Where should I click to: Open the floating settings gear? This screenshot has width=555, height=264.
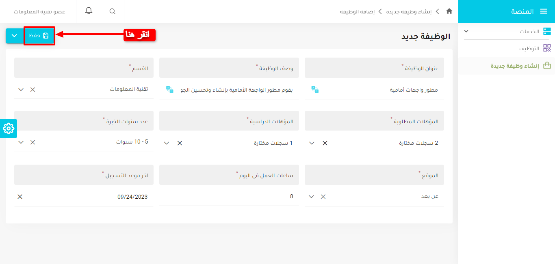click(x=9, y=129)
